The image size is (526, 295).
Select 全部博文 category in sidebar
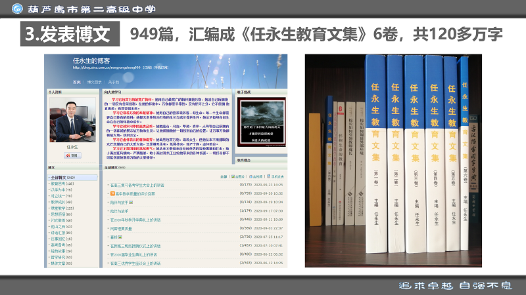coord(72,178)
